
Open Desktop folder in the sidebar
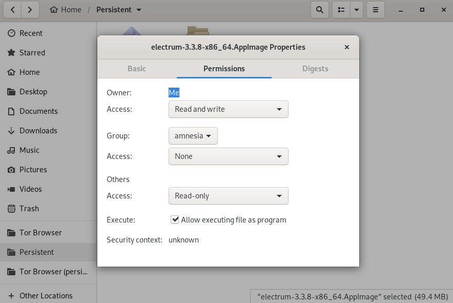click(48, 92)
